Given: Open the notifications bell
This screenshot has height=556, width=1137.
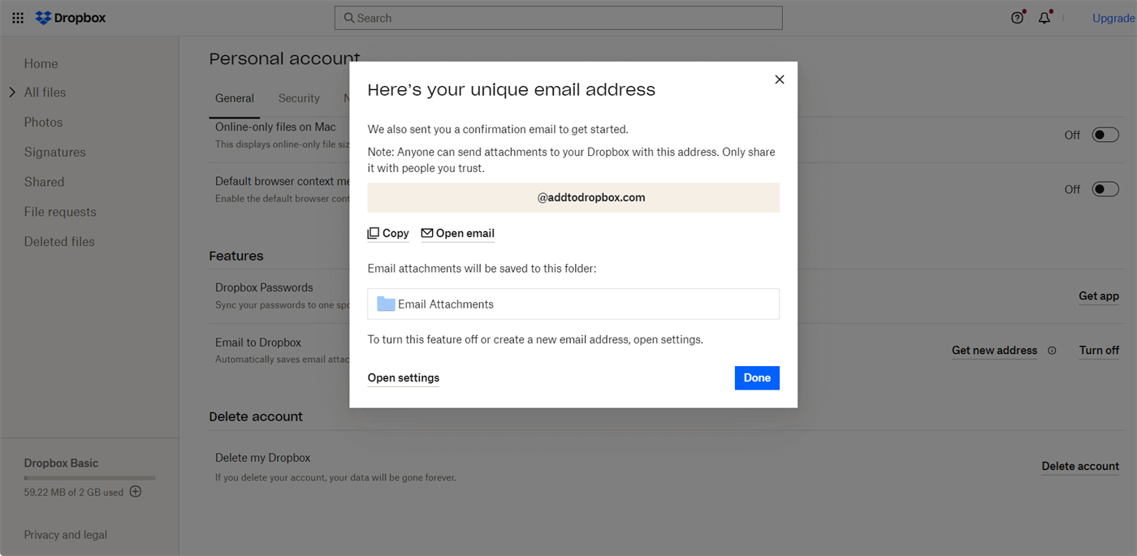Looking at the screenshot, I should tap(1044, 18).
